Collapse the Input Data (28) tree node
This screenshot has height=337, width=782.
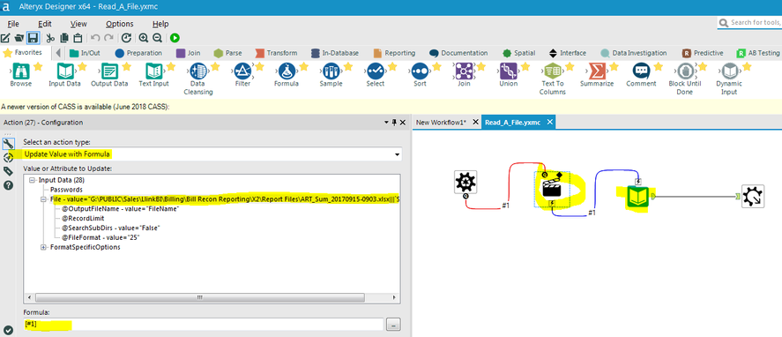point(33,180)
